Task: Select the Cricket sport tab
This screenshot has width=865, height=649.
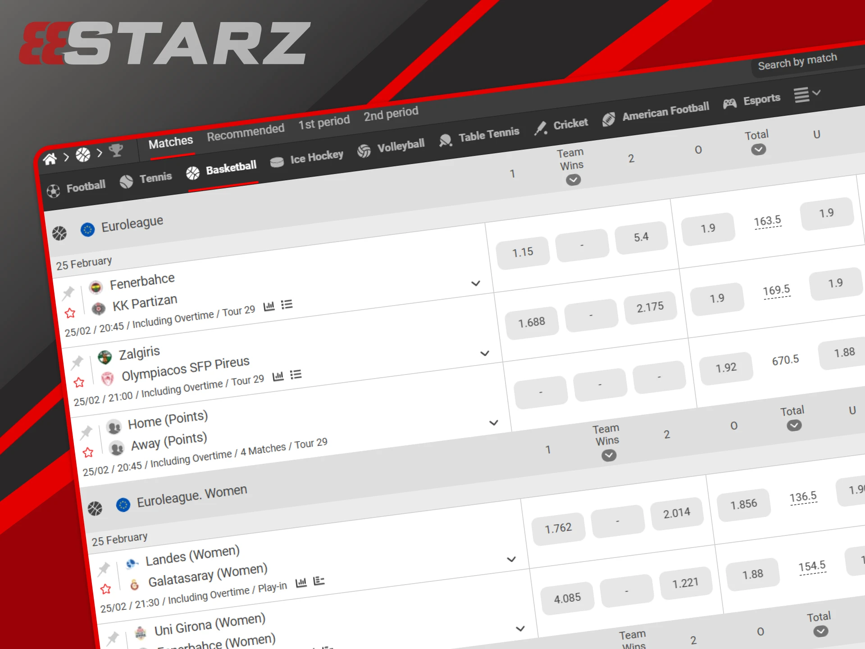Action: pyautogui.click(x=561, y=126)
